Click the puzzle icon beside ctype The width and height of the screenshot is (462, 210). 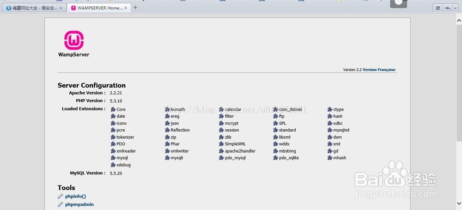coord(330,109)
